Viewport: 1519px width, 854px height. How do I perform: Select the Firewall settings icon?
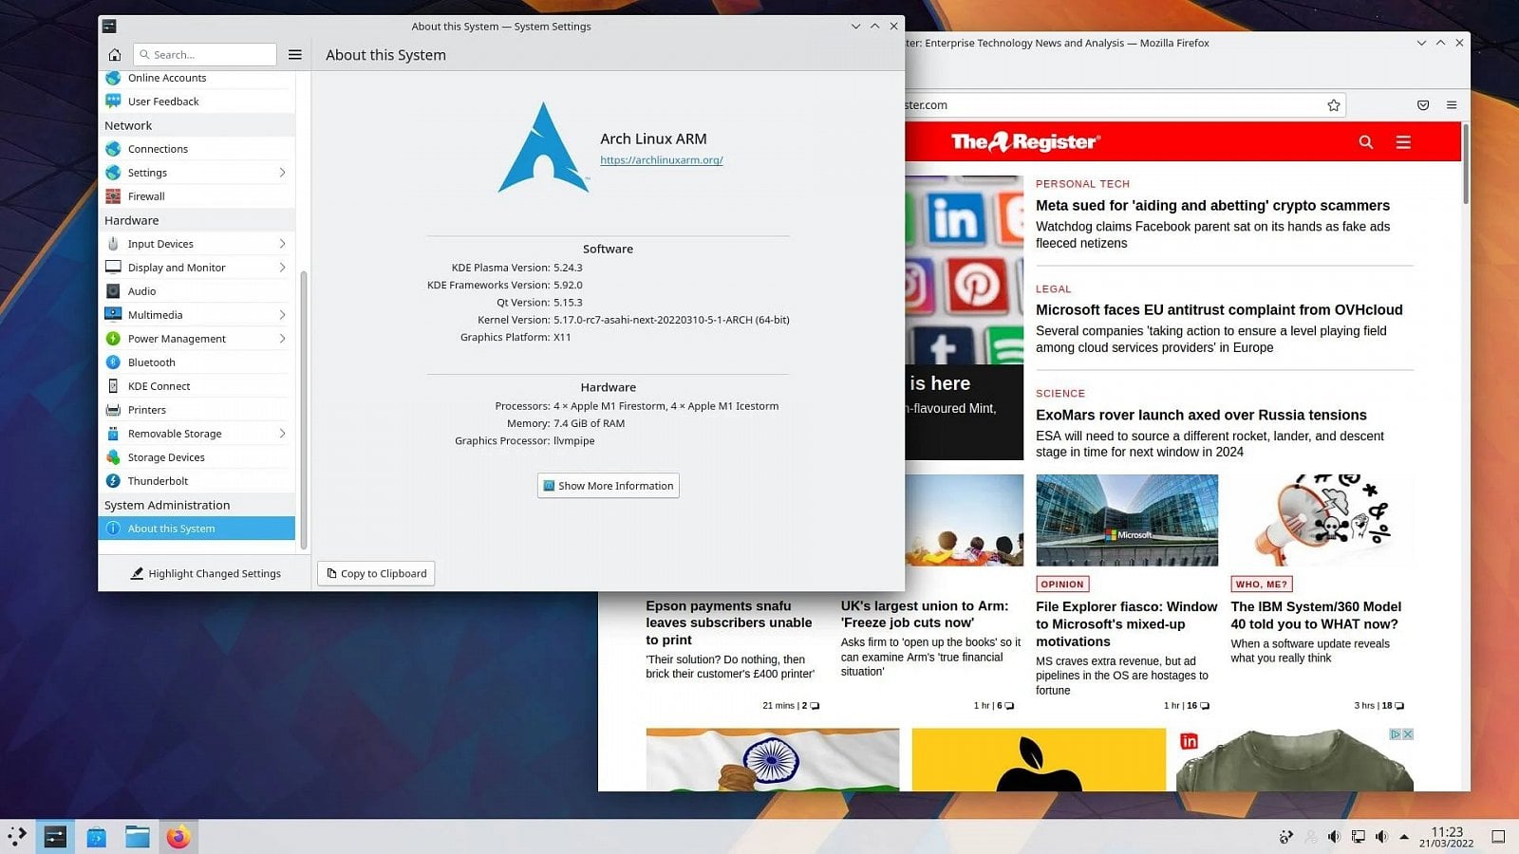point(115,195)
